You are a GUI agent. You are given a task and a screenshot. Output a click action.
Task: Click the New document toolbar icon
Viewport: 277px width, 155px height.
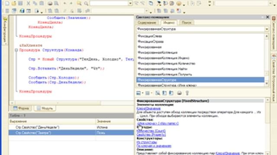tap(7, 3)
